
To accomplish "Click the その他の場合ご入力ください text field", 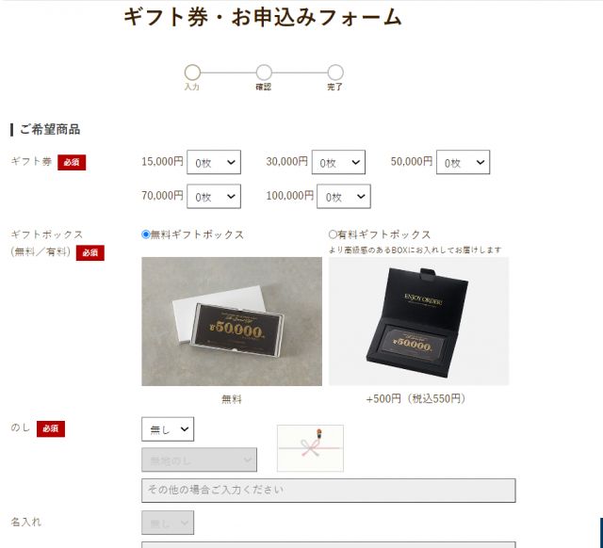I will pos(329,491).
